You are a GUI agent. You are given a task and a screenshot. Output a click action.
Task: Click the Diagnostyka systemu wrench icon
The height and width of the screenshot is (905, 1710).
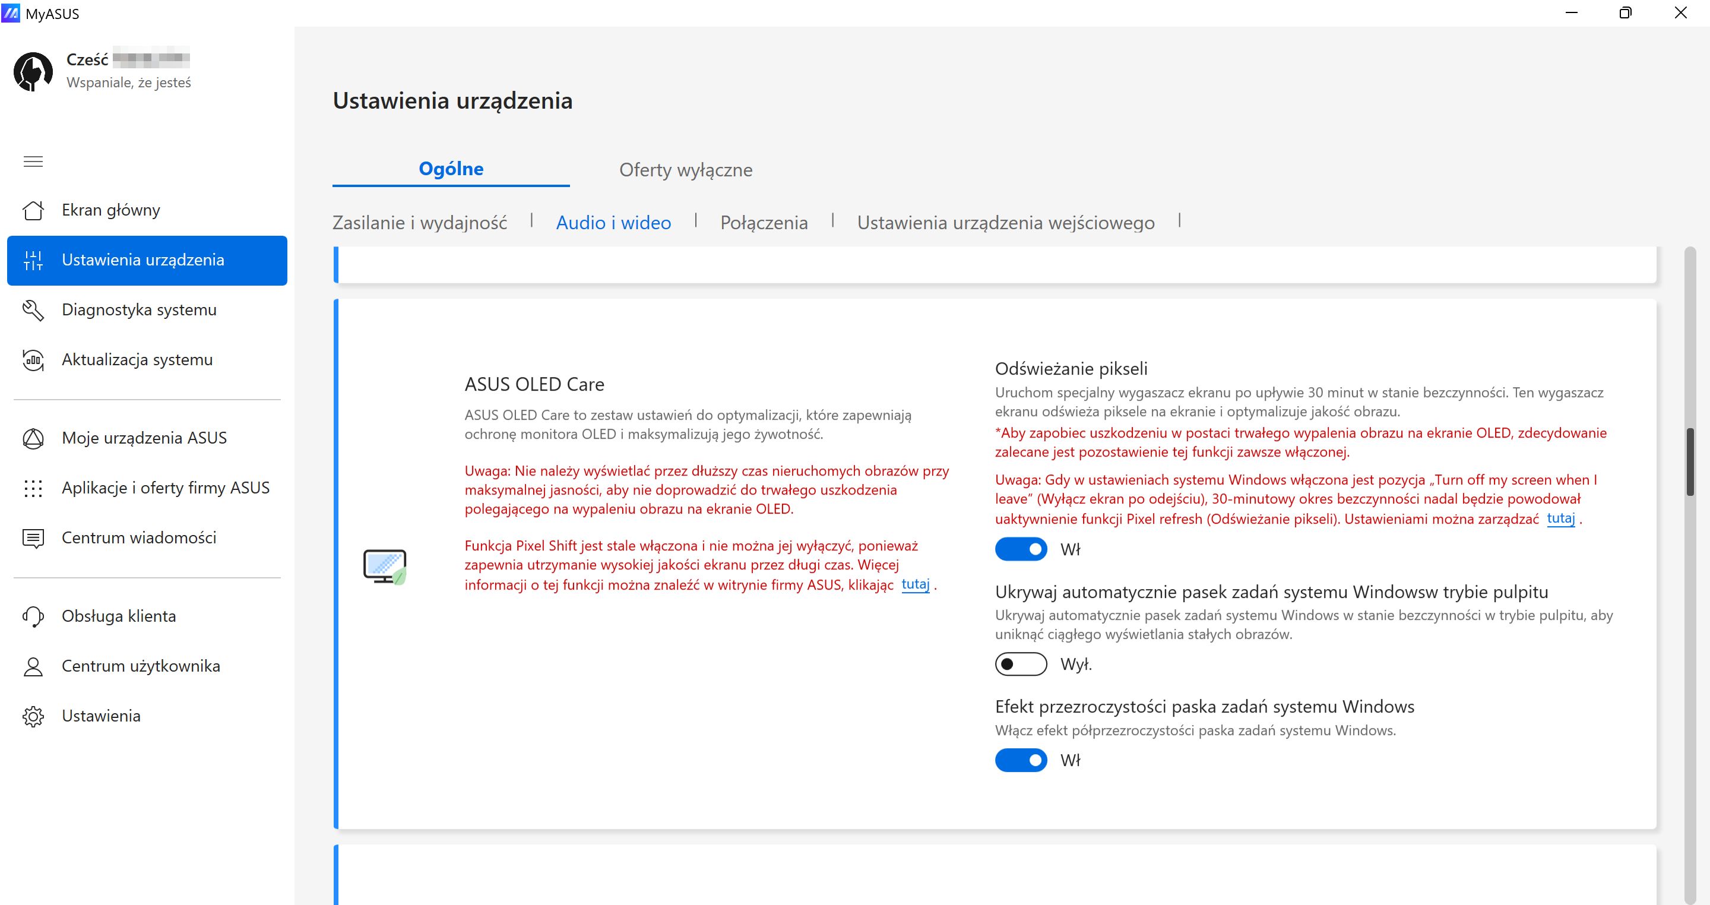point(33,310)
